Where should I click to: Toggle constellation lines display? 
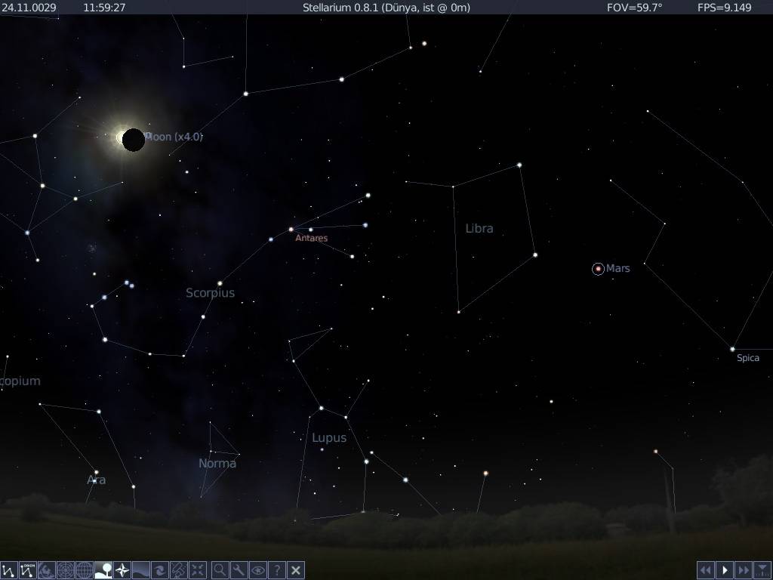pos(9,569)
